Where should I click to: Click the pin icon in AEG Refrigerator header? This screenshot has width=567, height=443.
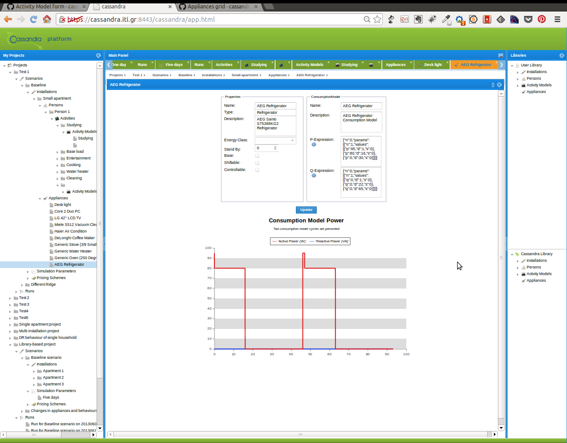tap(493, 85)
